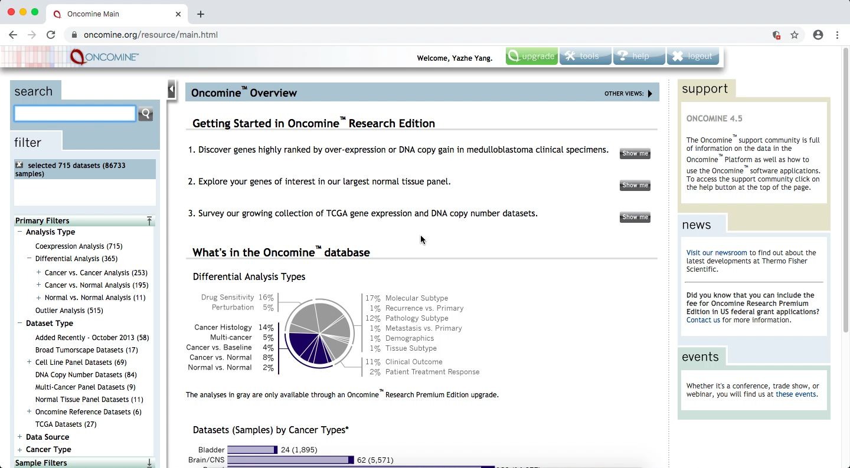
Task: Click the logout button
Action: pyautogui.click(x=693, y=56)
